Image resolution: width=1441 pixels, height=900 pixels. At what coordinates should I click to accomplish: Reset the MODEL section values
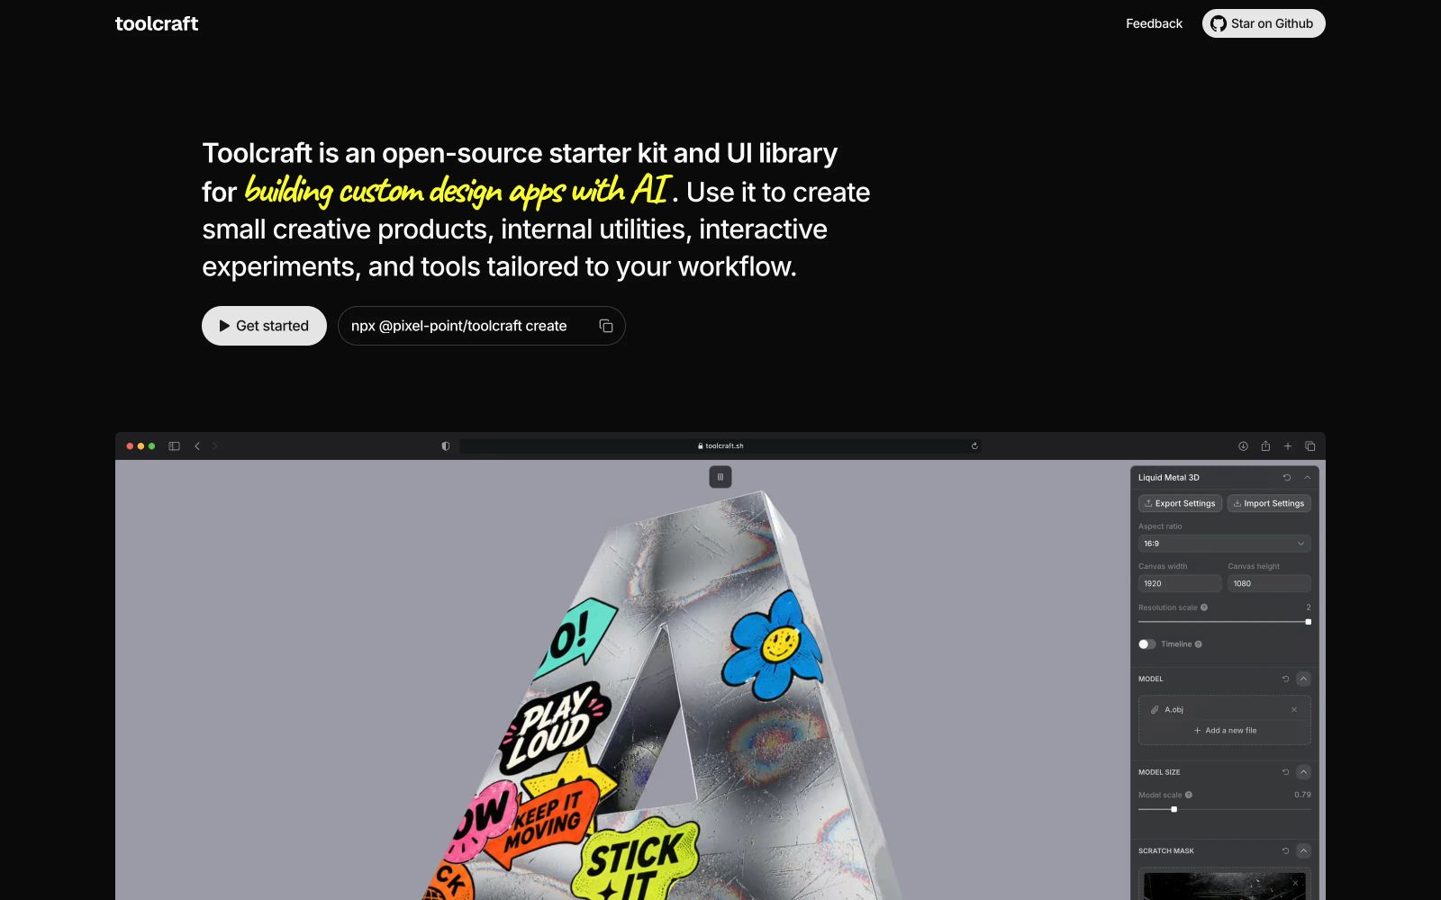(1285, 679)
